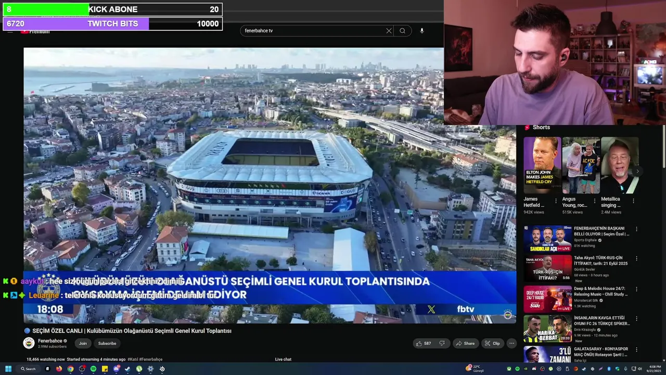Open the Fenerbahce channel avatar
Viewport: 666px width, 375px height.
(29, 343)
